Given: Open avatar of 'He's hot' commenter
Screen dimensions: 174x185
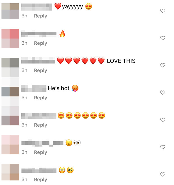Looking at the screenshot, I should (10, 92).
